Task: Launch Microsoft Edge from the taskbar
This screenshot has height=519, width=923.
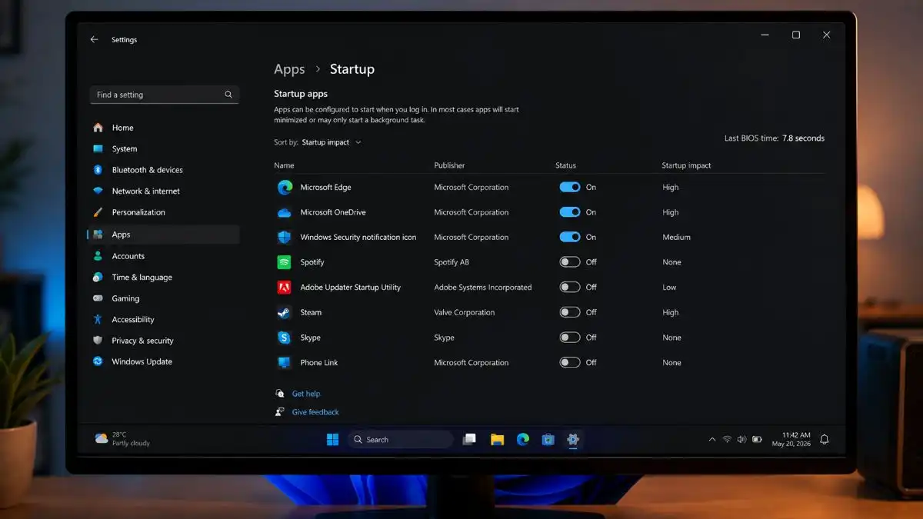Action: (x=523, y=439)
